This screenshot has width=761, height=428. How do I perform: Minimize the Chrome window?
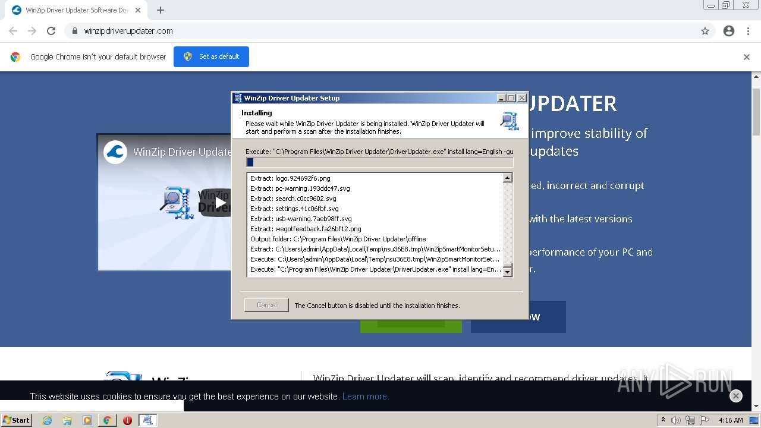click(711, 5)
